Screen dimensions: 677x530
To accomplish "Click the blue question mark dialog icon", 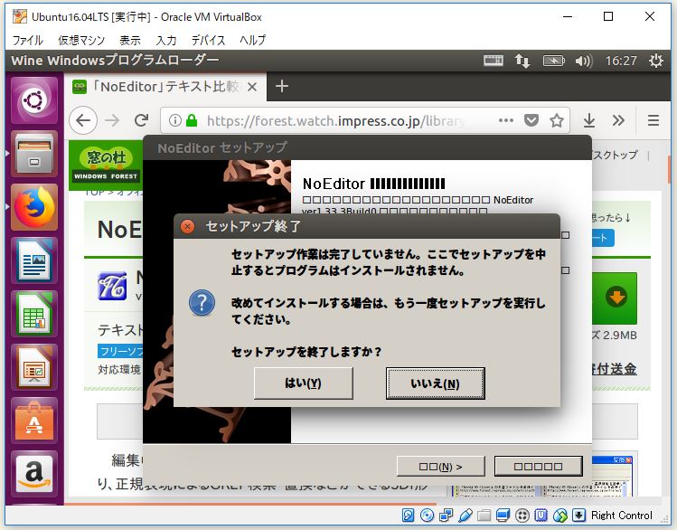I will 202,303.
